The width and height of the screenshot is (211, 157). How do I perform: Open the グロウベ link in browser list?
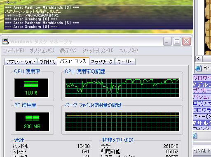click(202, 78)
